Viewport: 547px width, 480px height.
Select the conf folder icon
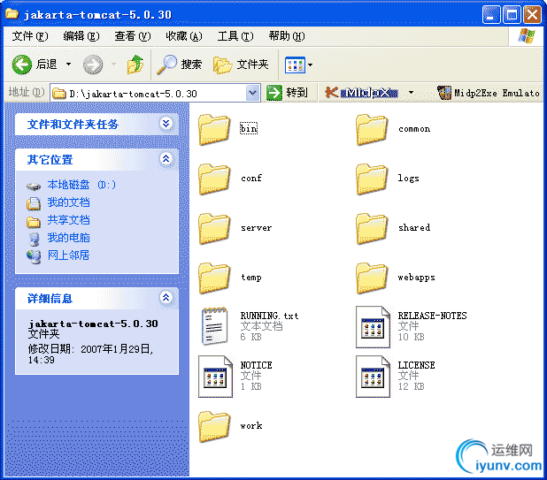coord(214,179)
